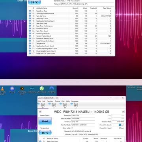Screen dimensions: 142x142
Task: Click the 'Reallocated Sectors Count' attribute name
Action: point(45,21)
